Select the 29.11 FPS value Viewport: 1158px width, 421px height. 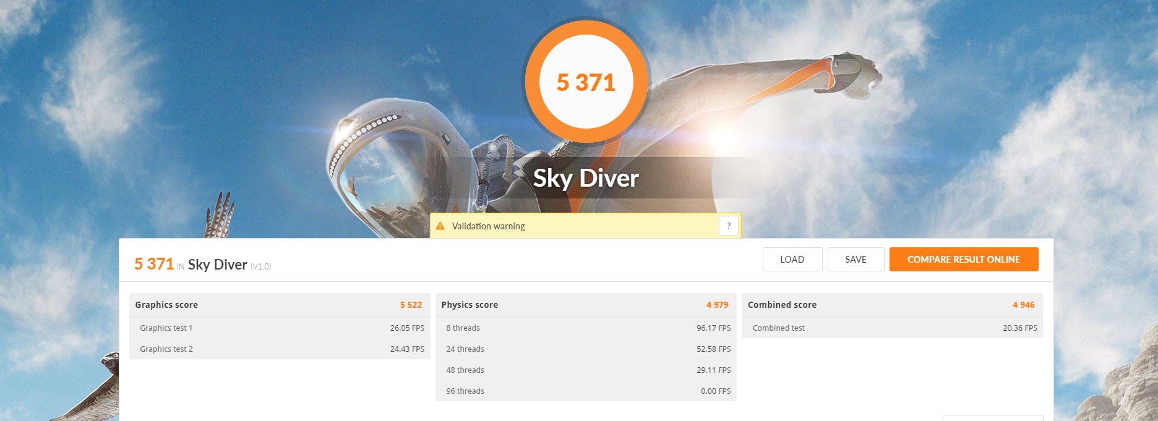713,370
